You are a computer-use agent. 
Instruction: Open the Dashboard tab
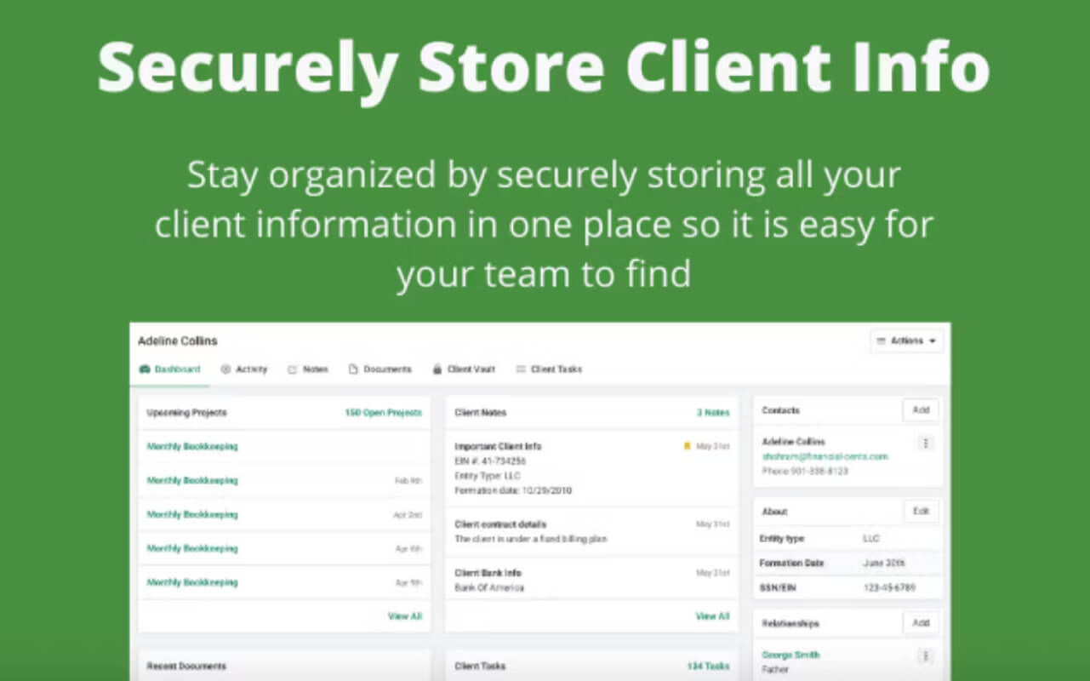[x=170, y=369]
